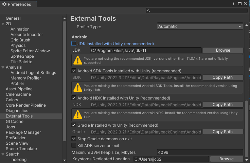Click the Maximum JVM heap size field
Screen dimensions: 250x163
tap(200, 152)
